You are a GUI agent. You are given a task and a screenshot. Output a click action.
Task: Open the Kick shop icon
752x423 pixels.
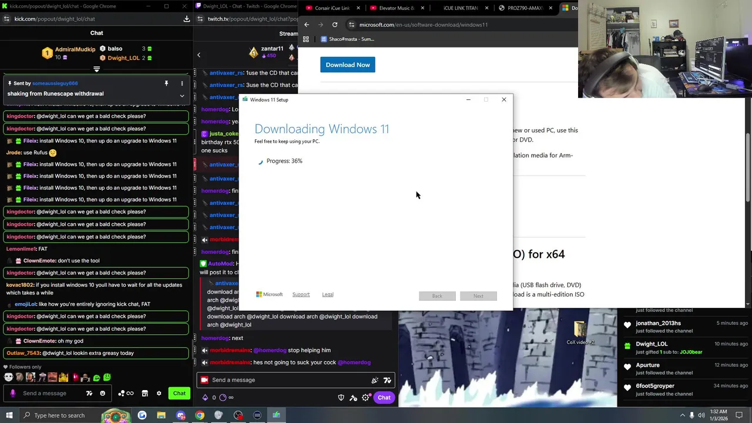pos(145,394)
